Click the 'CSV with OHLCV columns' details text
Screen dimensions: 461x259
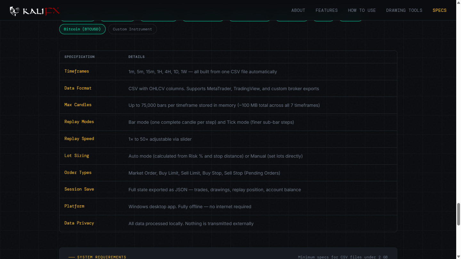pyautogui.click(x=224, y=89)
